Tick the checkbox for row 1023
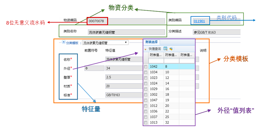 146,78
